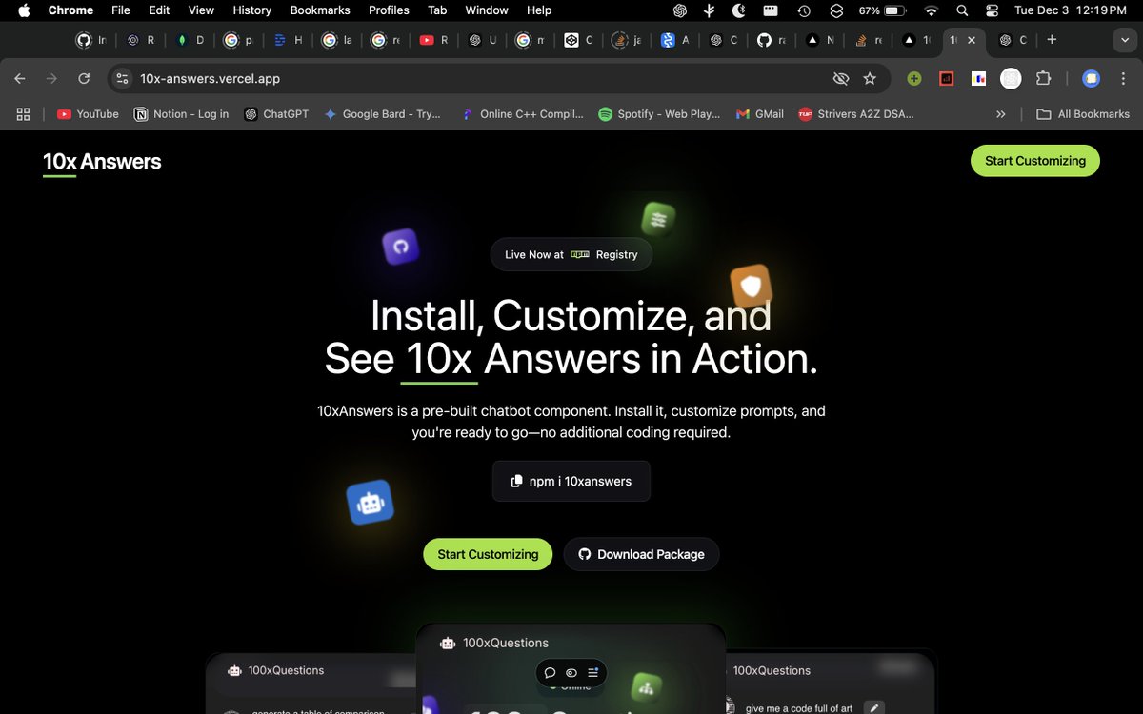Expand the tab search dropdown arrow
Viewport: 1143px width, 714px height.
click(x=1125, y=40)
